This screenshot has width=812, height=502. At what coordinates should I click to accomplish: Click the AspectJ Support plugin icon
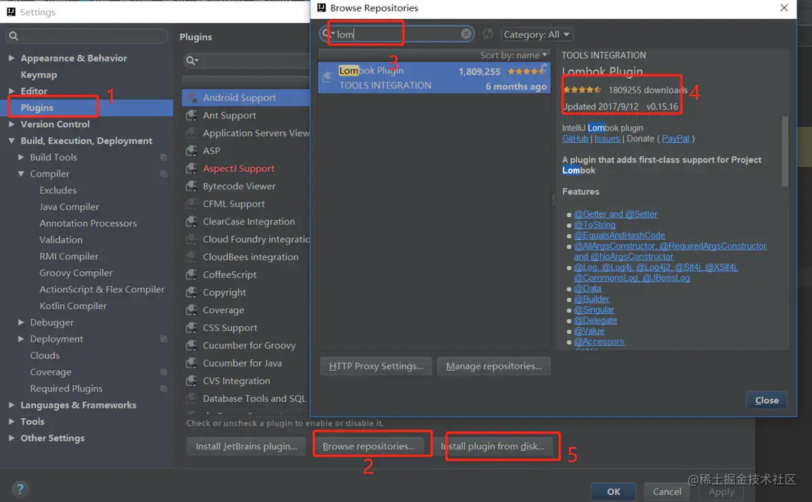[x=191, y=168]
